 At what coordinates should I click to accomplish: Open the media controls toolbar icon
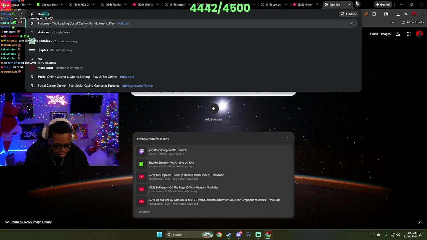point(406,14)
